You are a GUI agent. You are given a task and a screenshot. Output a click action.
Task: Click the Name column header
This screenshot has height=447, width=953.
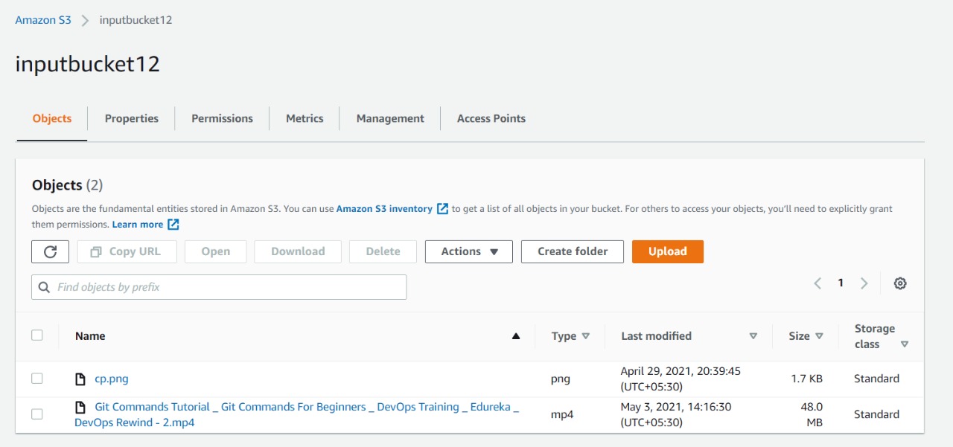90,336
